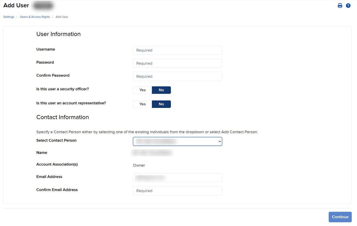Click No for account representative

tap(161, 104)
